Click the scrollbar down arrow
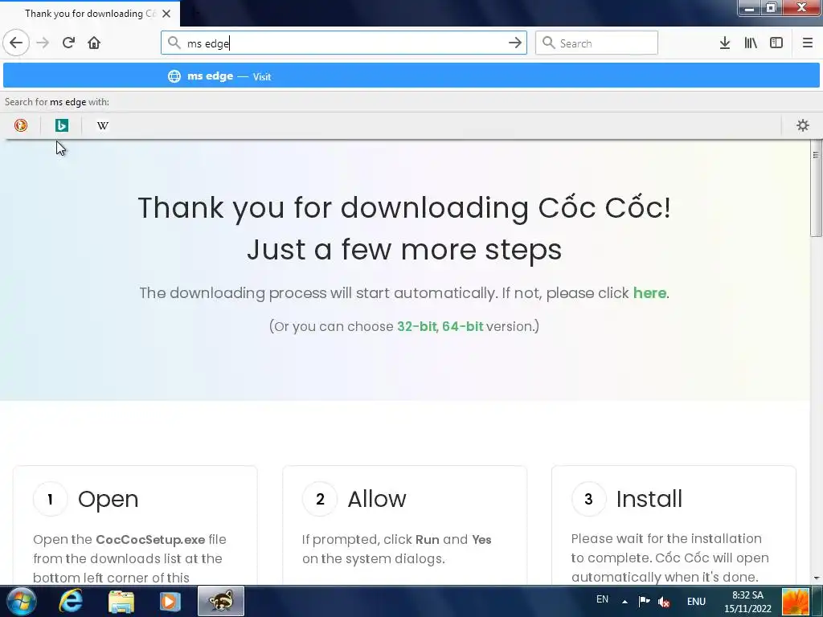823x617 pixels. tap(817, 578)
